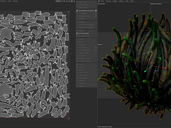
Task: Open the UV Weld and Relax options gear
Action: 96,16
